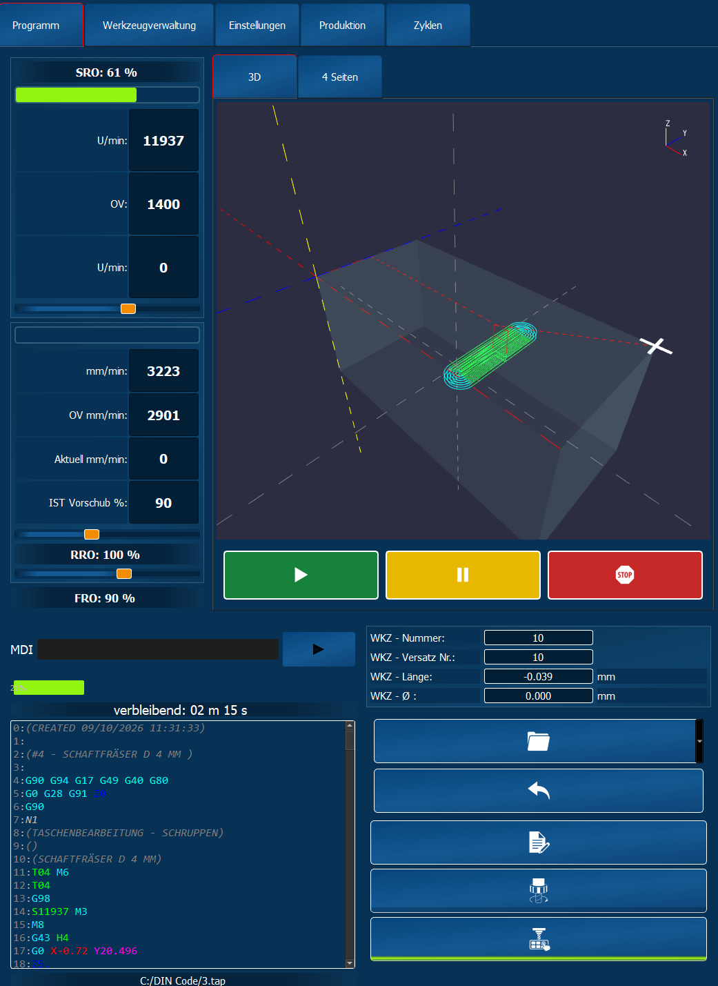Click inside the MDI command input field
The image size is (718, 986).
(158, 649)
